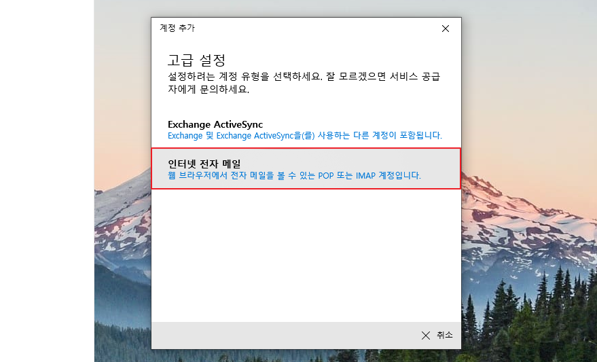Click the POP 또는 IMAP description text
This screenshot has height=362, width=597.
click(x=294, y=175)
